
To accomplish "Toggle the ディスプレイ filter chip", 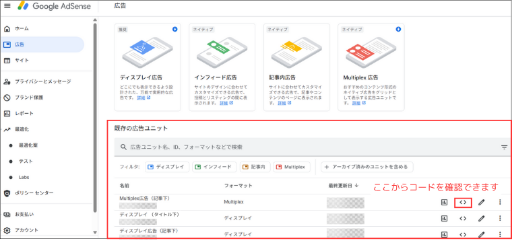I will 167,167.
